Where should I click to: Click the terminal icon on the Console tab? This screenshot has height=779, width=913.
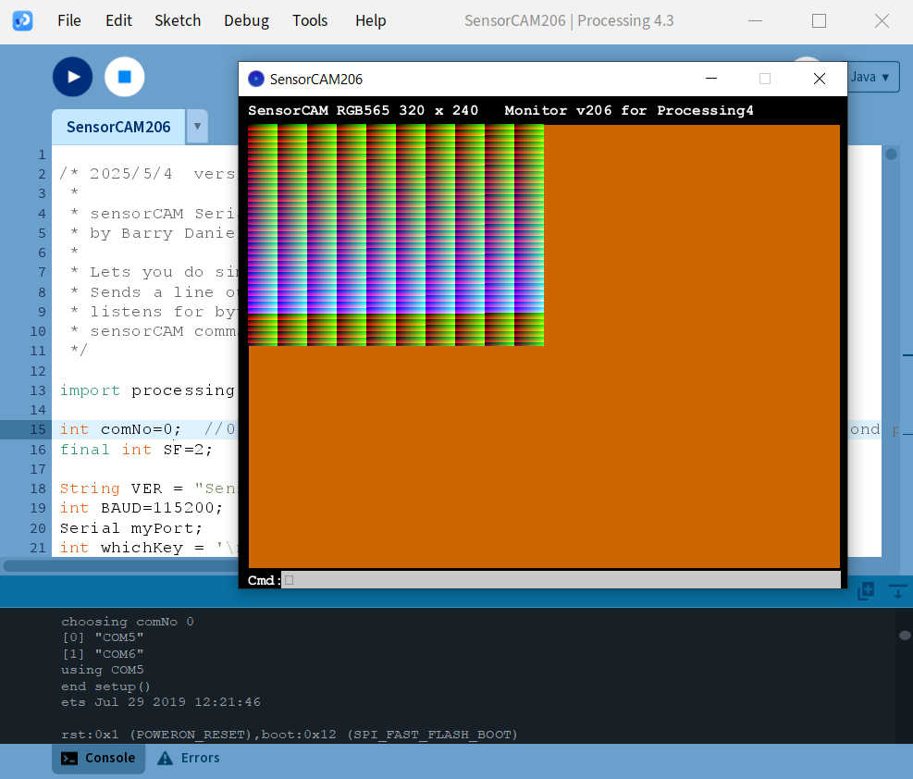tap(68, 758)
